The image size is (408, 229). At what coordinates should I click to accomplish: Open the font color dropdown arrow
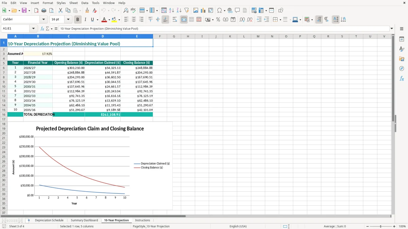[109, 20]
